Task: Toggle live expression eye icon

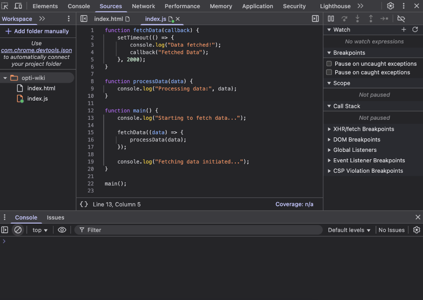Action: (62, 230)
